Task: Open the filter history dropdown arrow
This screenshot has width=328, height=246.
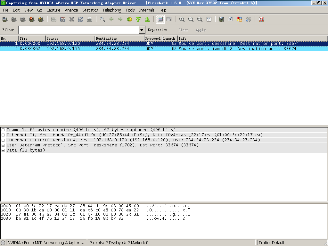Action: 142,30
